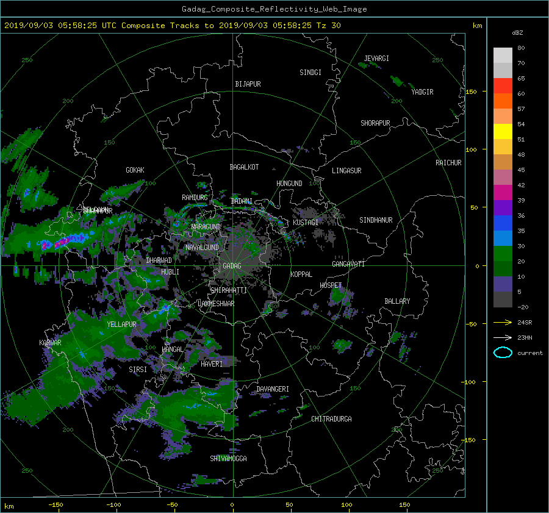Click the HANGAL city label
This screenshot has height=513, width=549.
tap(173, 350)
